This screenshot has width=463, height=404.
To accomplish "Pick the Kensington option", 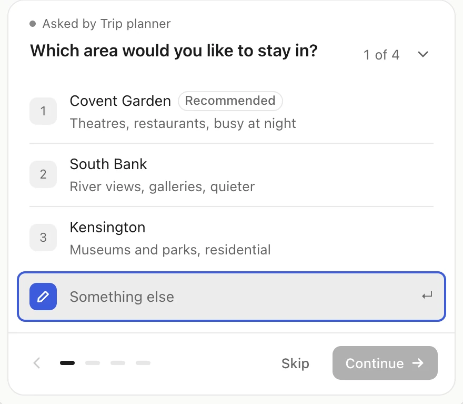I will click(x=231, y=238).
